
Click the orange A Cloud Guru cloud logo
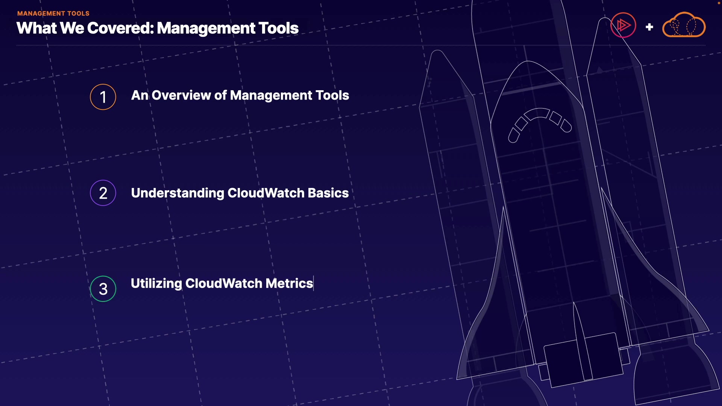point(684,26)
